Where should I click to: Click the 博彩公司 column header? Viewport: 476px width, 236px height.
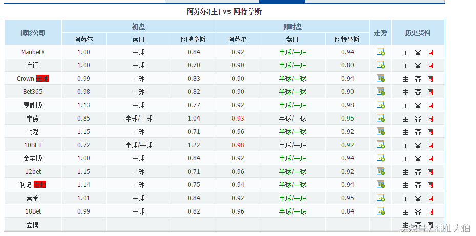pyautogui.click(x=33, y=33)
